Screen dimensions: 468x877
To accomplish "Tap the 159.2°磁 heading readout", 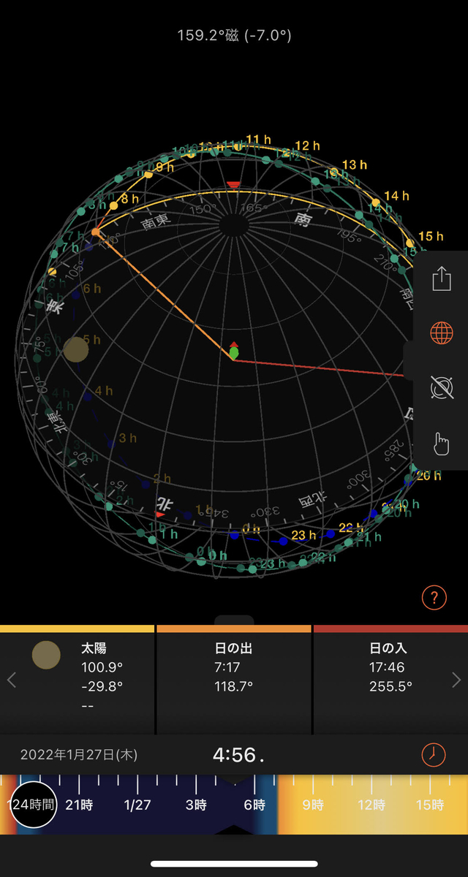I will pyautogui.click(x=234, y=35).
